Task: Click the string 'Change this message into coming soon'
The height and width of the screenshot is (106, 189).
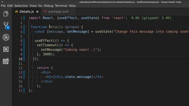Action: click(151, 32)
